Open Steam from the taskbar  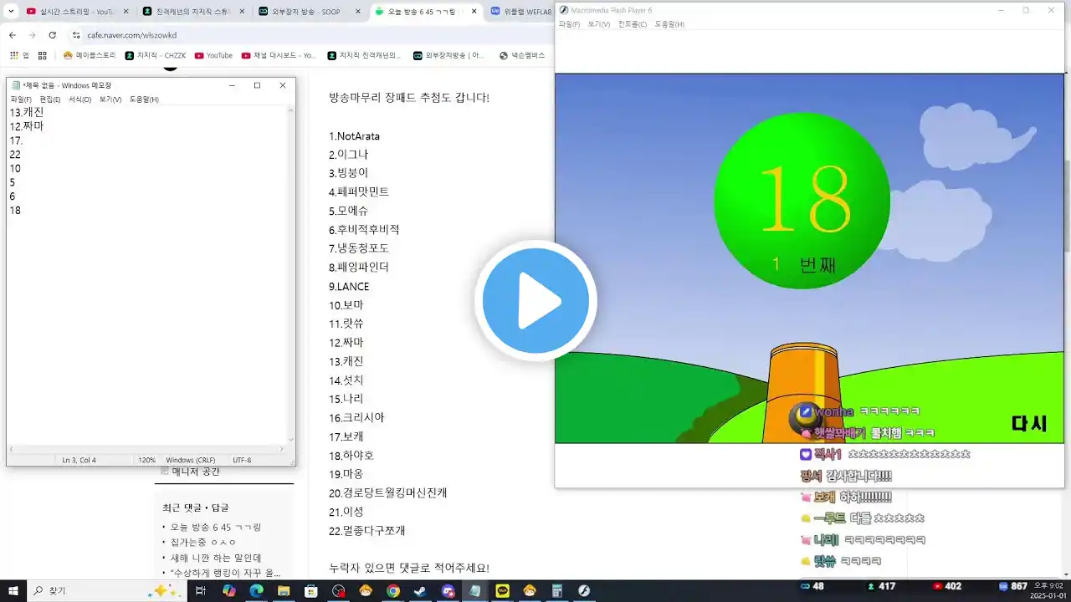click(420, 590)
